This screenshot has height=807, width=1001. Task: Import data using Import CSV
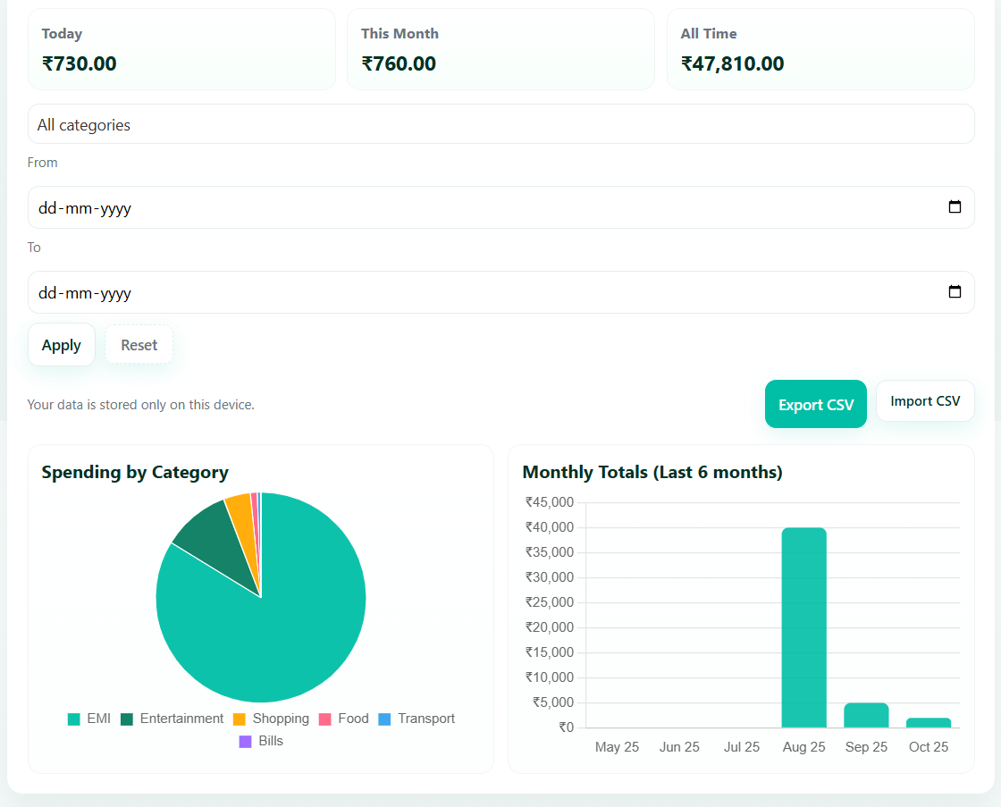tap(925, 400)
